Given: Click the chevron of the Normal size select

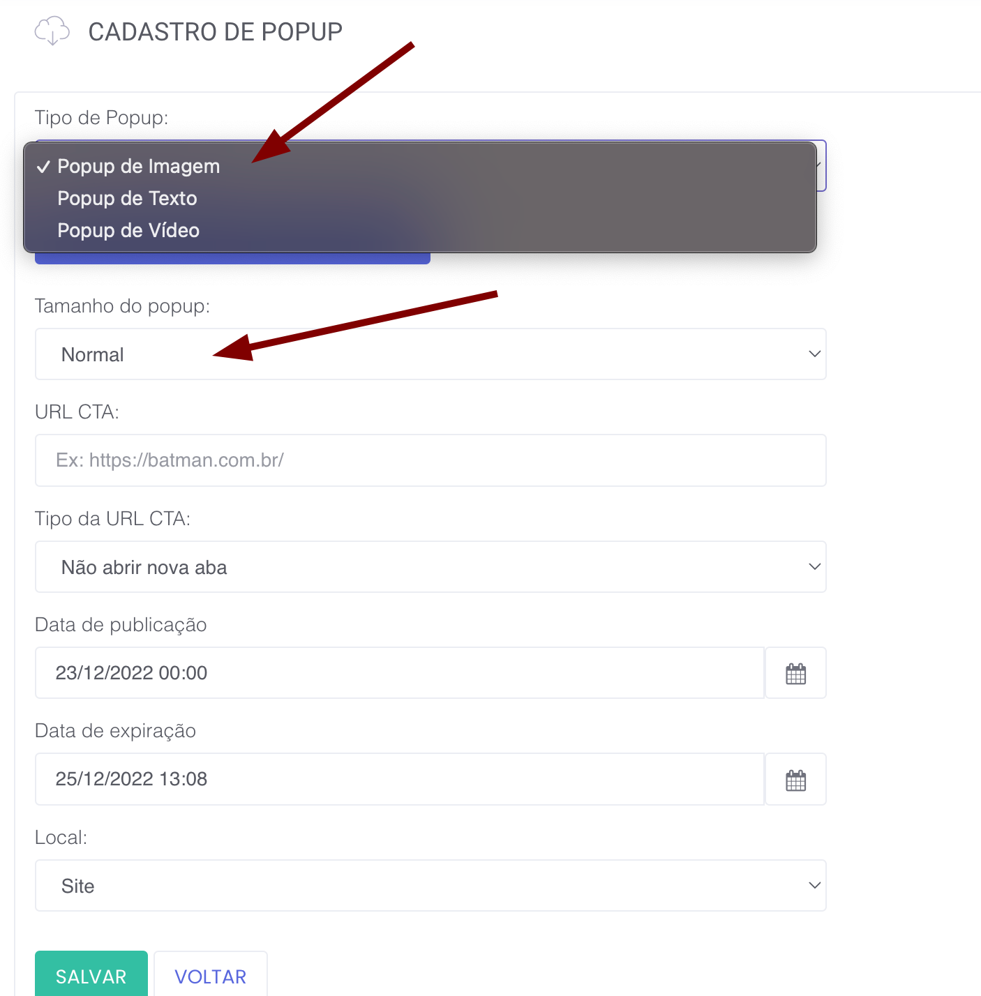Looking at the screenshot, I should (x=814, y=354).
